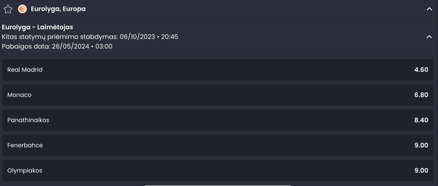Click the white horizontal bar below Olympiakos
Image resolution: width=438 pixels, height=186 pixels.
point(218,185)
